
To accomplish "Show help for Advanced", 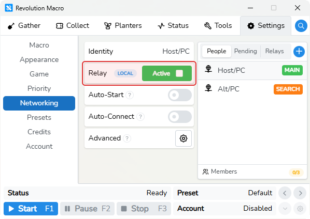I will point(127,138).
